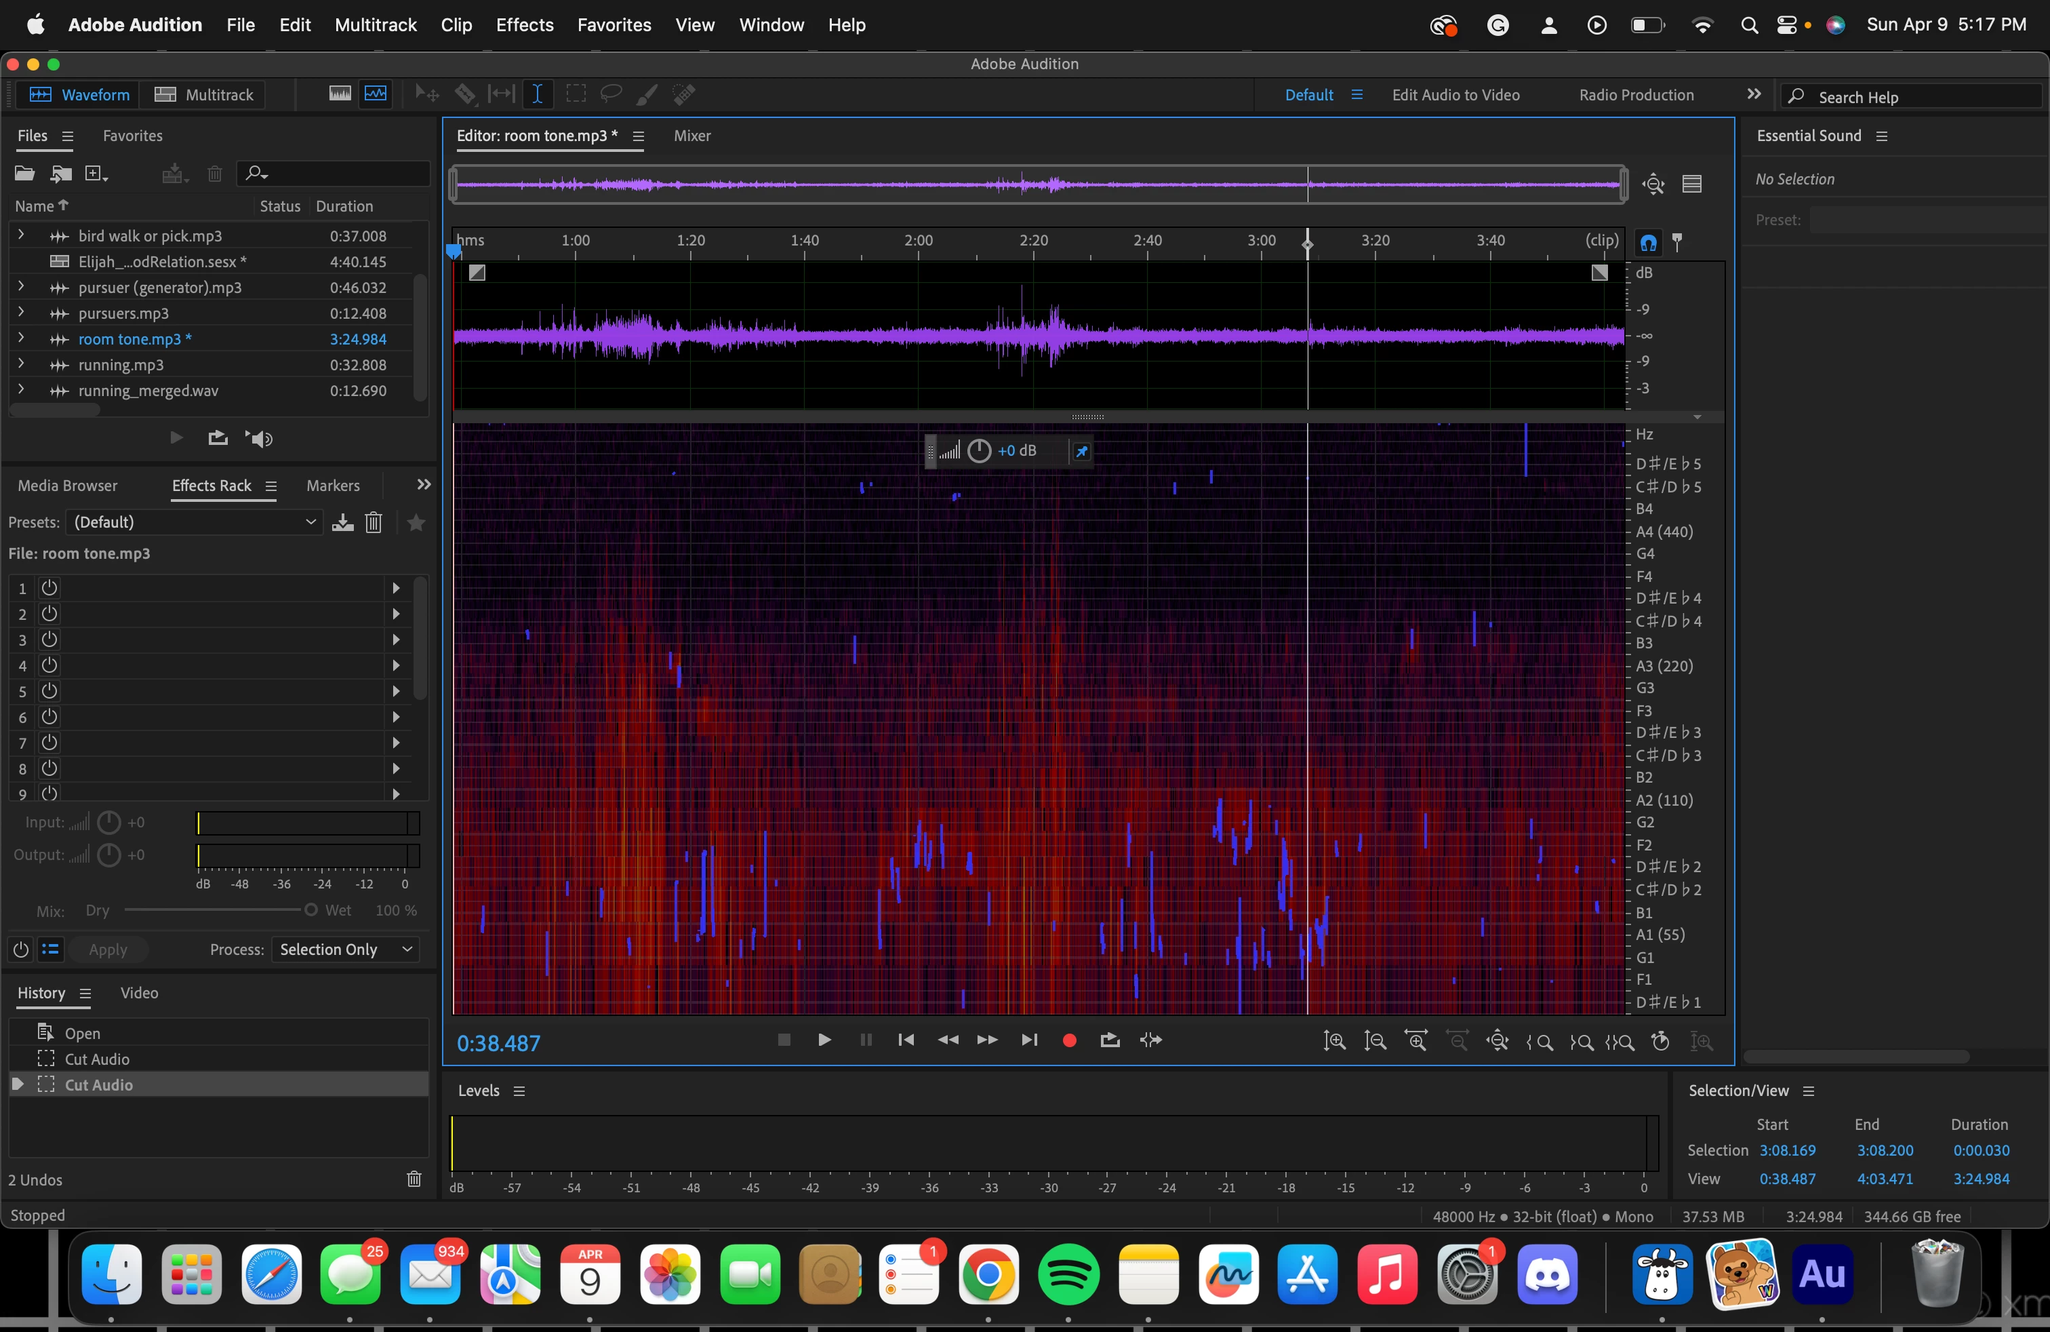Select the Razor tool in toolbar
This screenshot has width=2050, height=1332.
click(465, 95)
